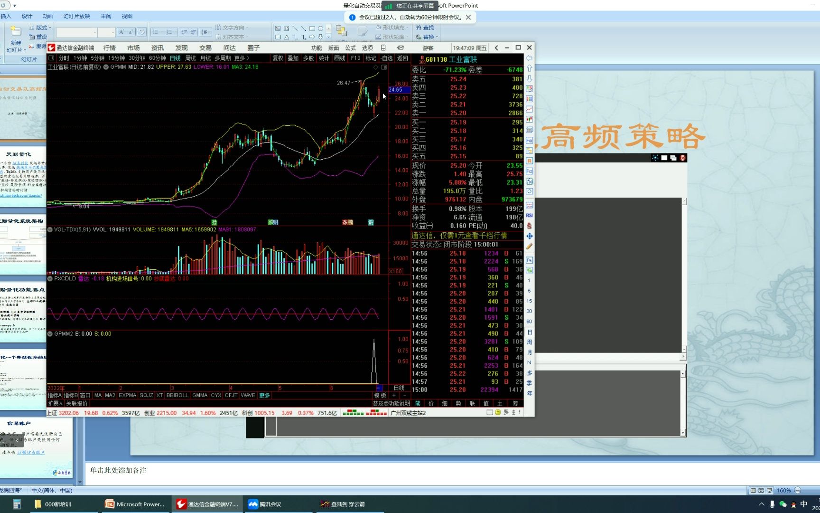Switch to monthly period 月 in sidebar
Viewport: 820px width, 513px height.
pos(529,352)
